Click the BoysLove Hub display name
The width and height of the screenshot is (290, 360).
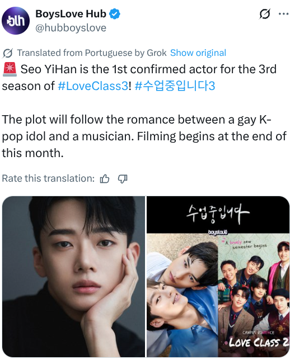[71, 14]
